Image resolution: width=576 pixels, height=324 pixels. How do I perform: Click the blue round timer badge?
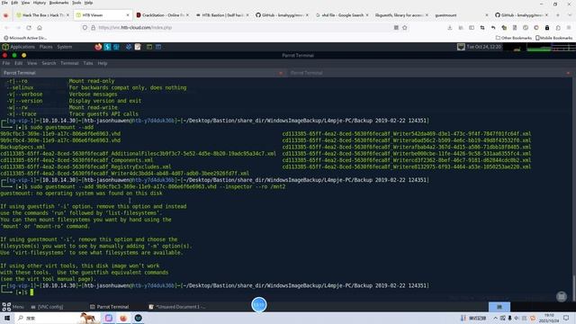pyautogui.click(x=259, y=304)
